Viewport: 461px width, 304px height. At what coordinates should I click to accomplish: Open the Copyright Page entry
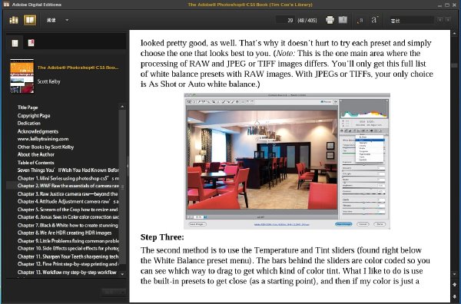34,115
